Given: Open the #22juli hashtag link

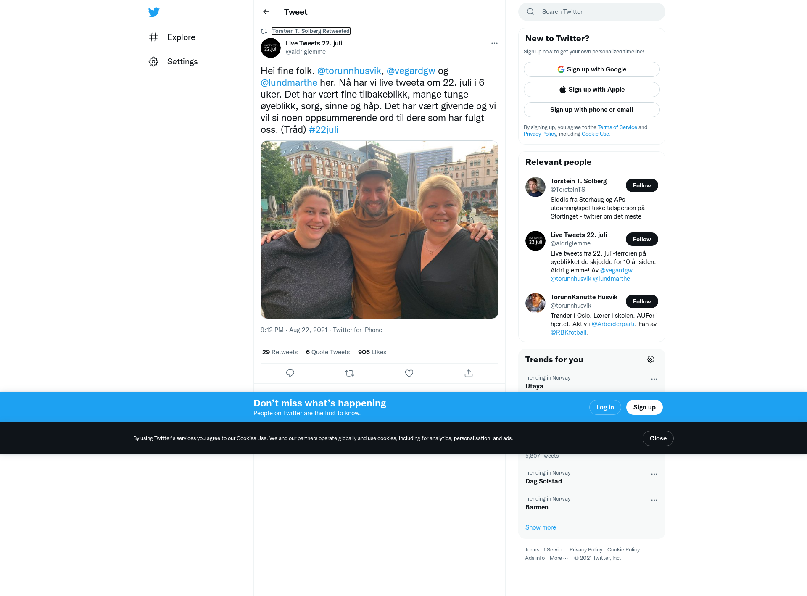Looking at the screenshot, I should (324, 129).
